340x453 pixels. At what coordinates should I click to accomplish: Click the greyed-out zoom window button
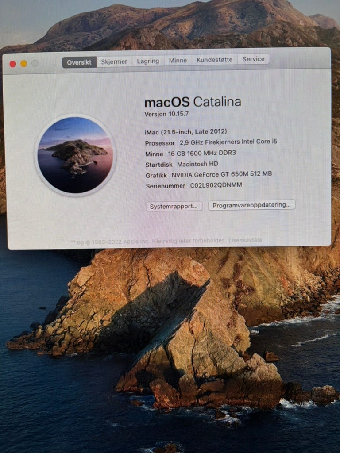(x=35, y=63)
